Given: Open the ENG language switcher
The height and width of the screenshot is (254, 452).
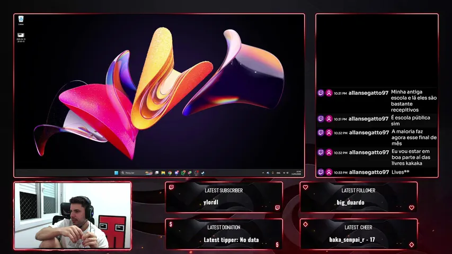Looking at the screenshot, I should click(279, 173).
